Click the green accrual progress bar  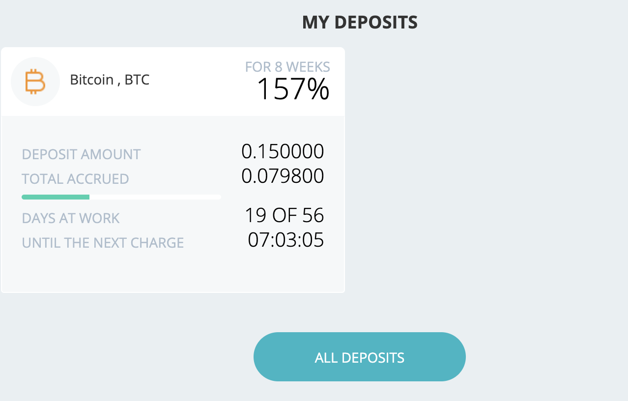56,197
